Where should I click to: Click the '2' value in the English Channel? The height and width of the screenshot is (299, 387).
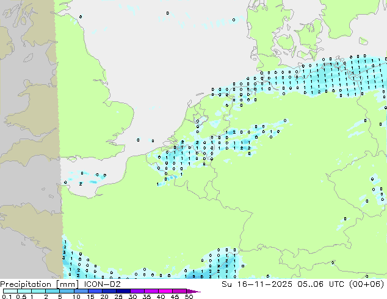[81, 184]
